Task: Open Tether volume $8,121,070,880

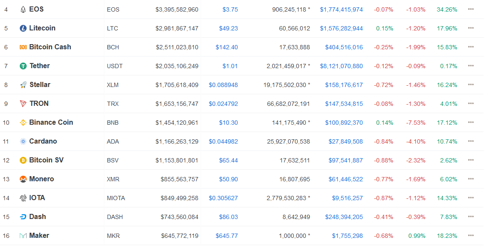Action: (341, 66)
